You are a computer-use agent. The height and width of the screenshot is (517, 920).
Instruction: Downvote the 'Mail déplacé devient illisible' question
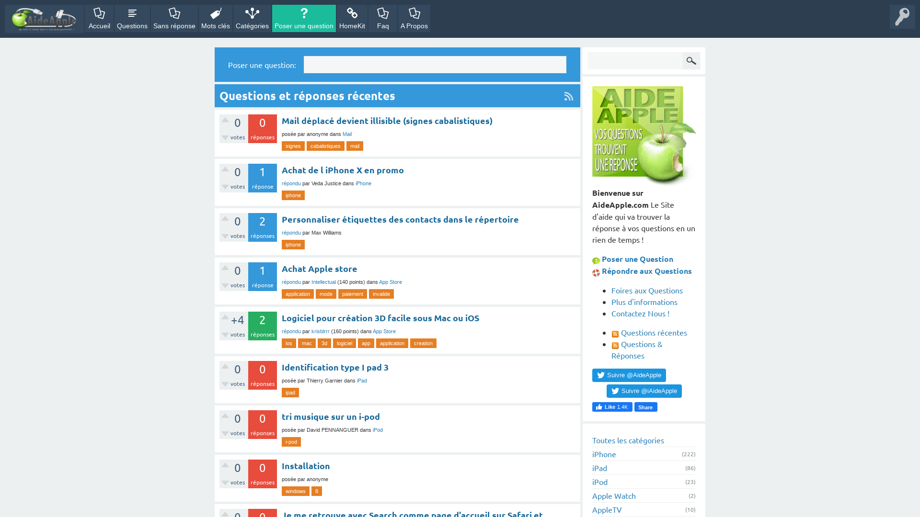point(225,138)
